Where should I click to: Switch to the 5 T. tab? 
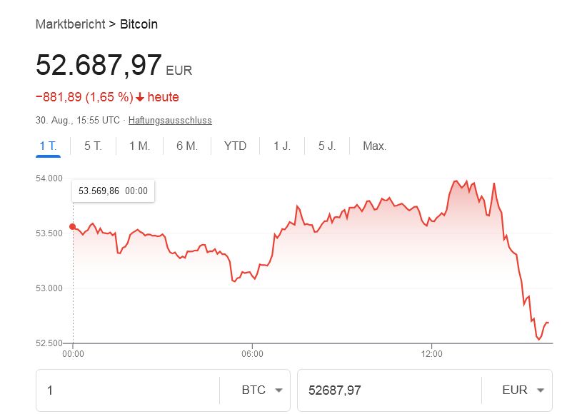[x=93, y=146]
